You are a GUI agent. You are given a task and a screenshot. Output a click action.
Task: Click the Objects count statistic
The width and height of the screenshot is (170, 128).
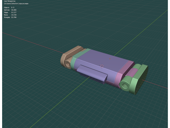click(9, 7)
